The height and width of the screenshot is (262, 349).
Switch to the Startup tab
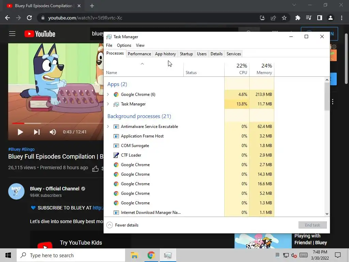click(186, 54)
